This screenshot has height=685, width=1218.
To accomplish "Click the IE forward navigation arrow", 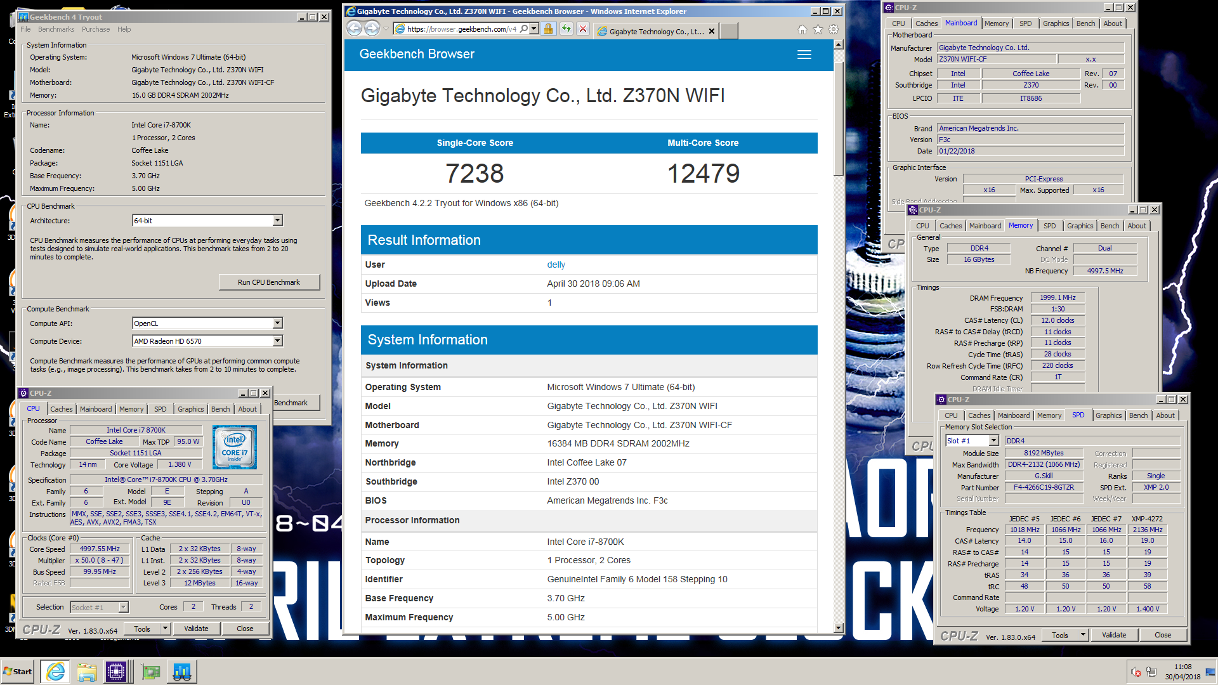I will [x=372, y=29].
